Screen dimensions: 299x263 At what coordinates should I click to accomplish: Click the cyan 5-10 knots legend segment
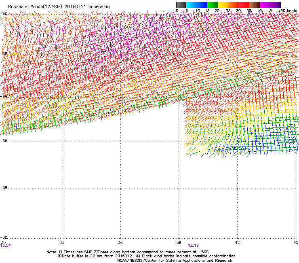(192, 5)
